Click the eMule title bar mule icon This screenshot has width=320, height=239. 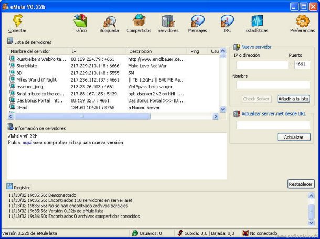[x=6, y=7]
